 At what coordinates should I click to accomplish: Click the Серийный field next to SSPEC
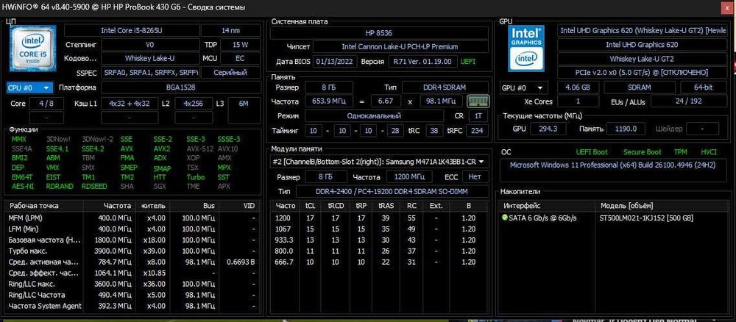tap(230, 73)
